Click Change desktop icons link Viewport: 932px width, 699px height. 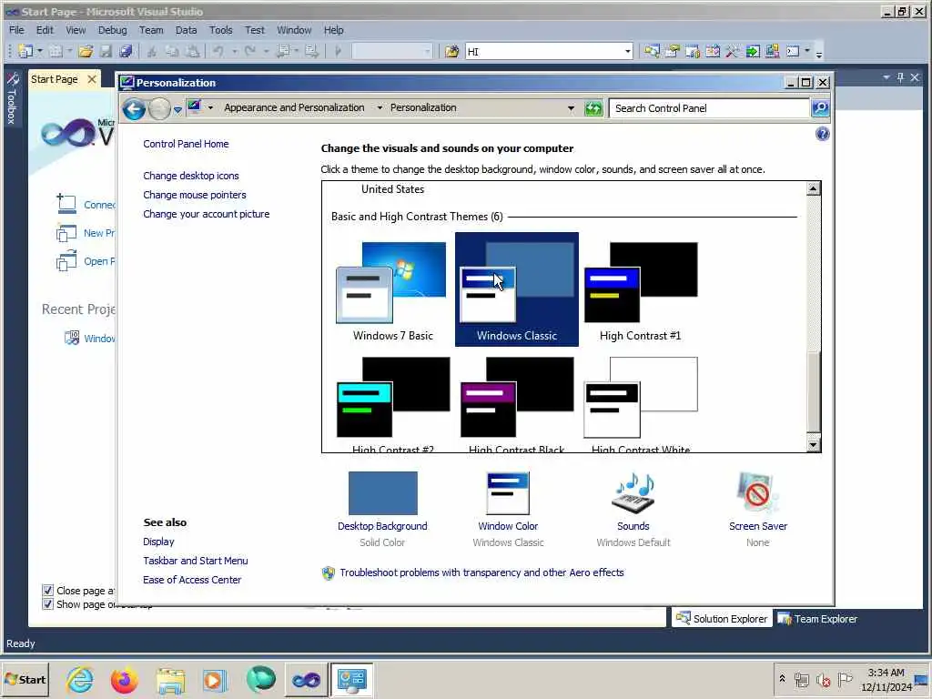191,176
